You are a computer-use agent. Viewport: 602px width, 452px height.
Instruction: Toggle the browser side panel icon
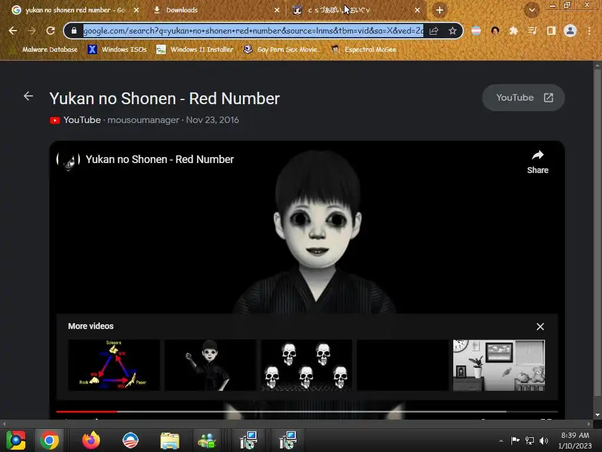(x=551, y=31)
